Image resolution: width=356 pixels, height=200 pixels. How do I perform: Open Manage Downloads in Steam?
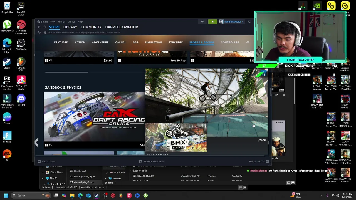152,162
